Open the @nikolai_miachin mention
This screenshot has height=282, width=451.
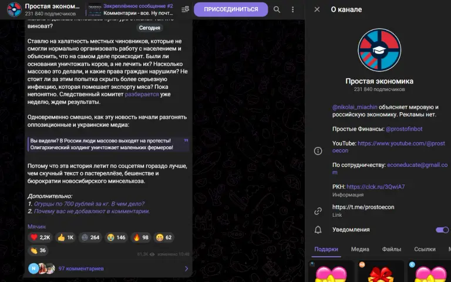[x=355, y=107]
